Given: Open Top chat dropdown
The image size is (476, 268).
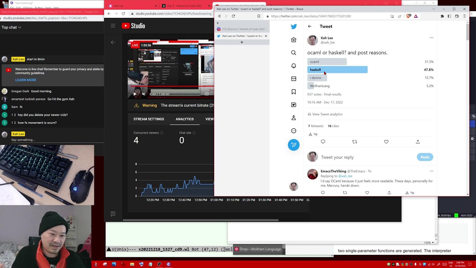Looking at the screenshot, I should (x=12, y=27).
